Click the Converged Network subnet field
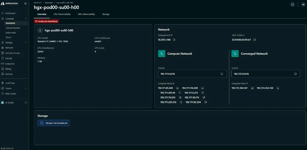307x150 pixels. (266, 74)
